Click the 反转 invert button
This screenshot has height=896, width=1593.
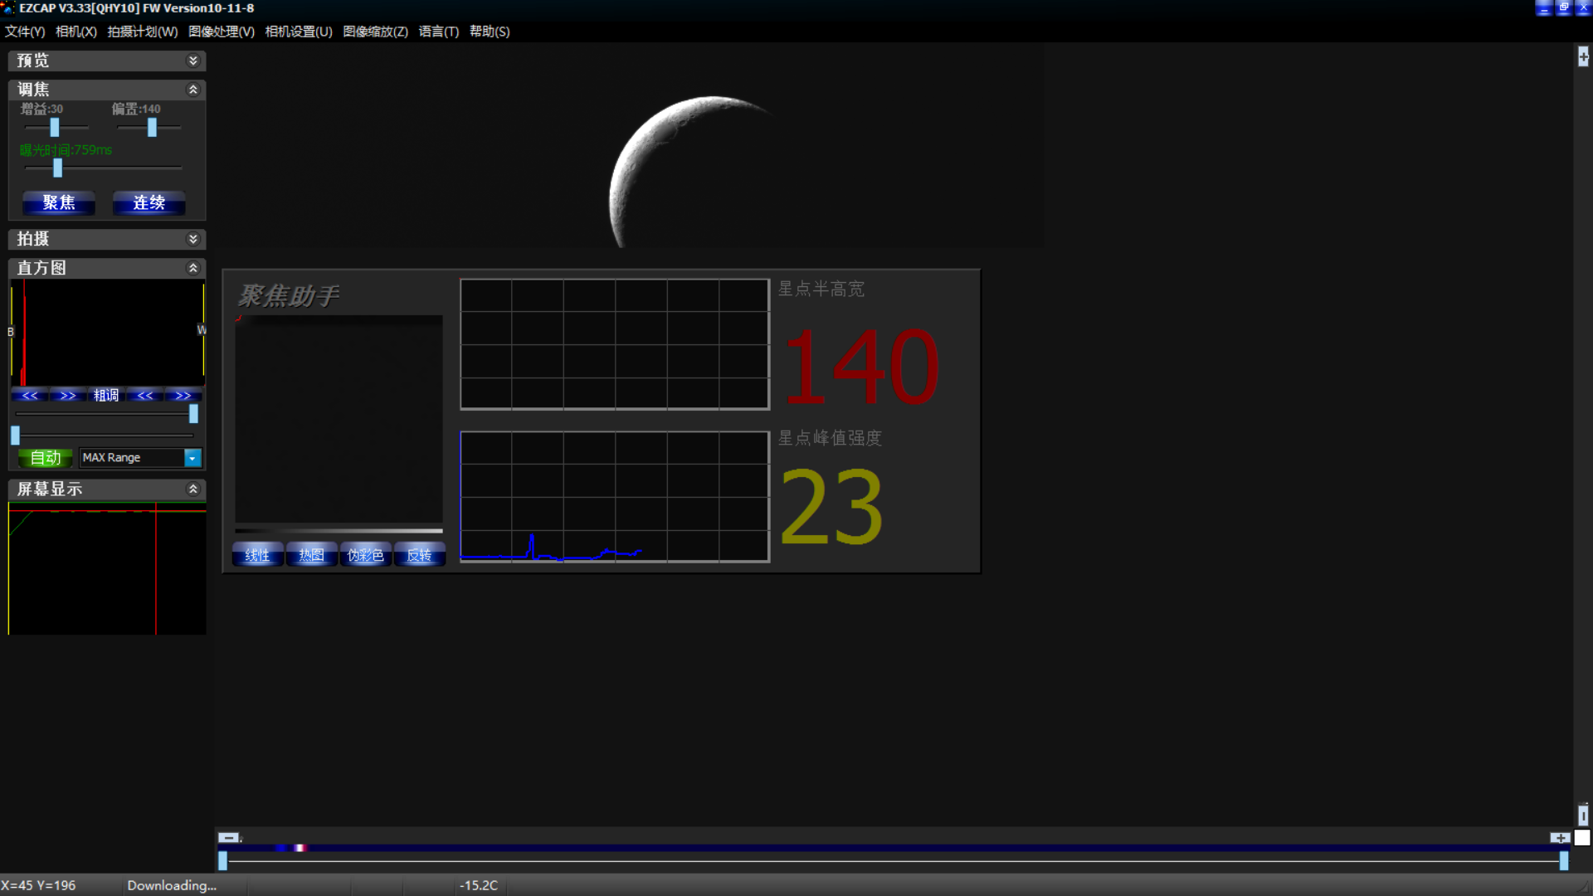pyautogui.click(x=419, y=555)
